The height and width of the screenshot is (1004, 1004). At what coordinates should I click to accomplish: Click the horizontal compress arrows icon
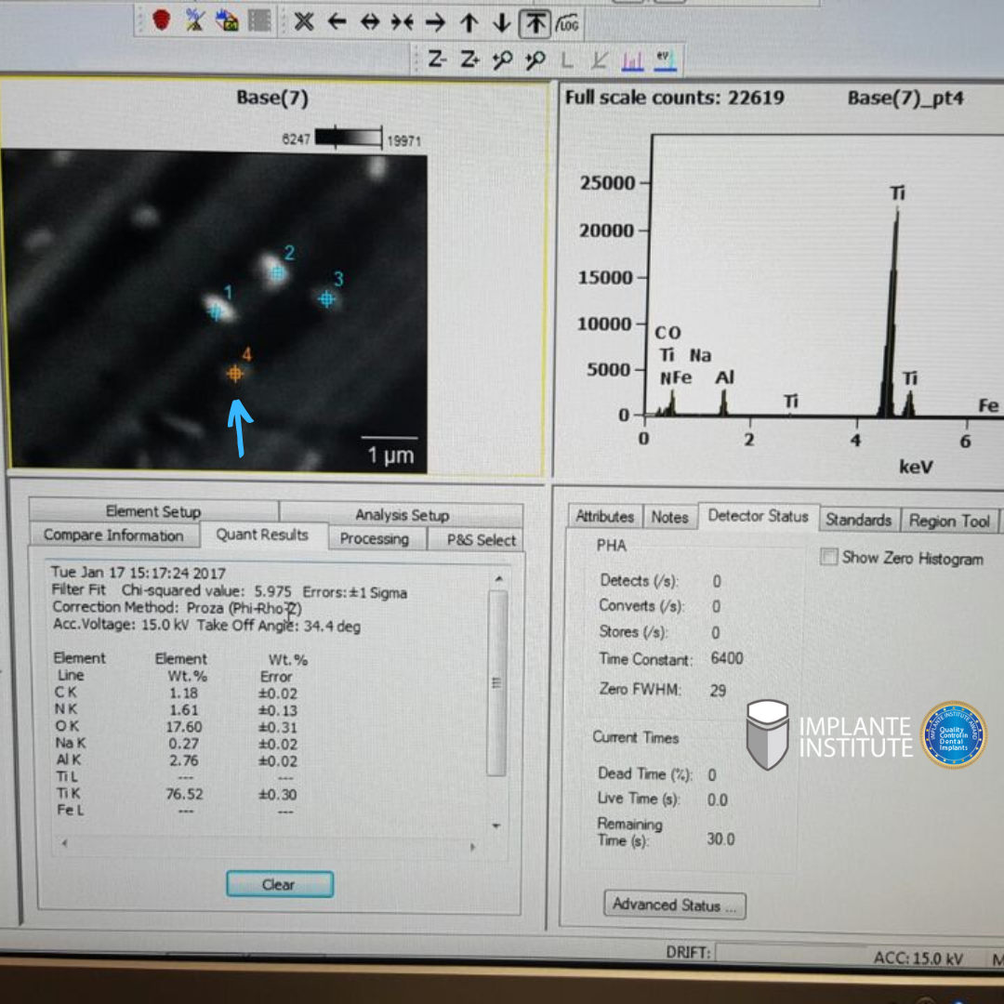[402, 22]
